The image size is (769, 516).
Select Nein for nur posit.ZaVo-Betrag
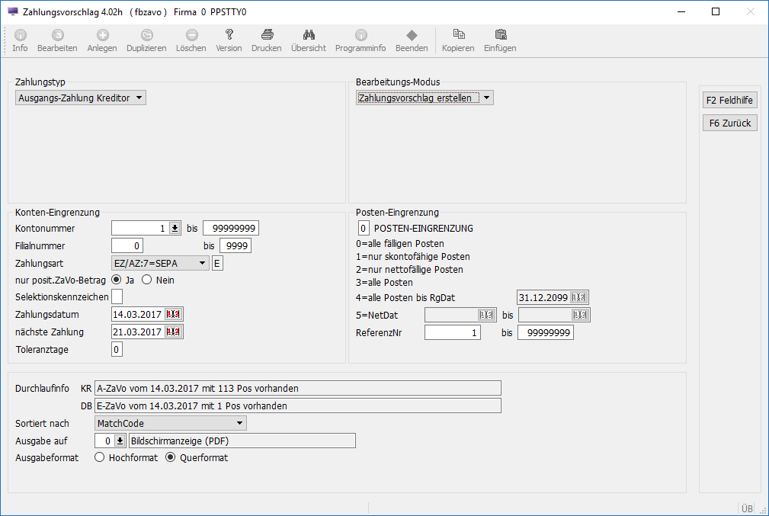click(x=147, y=280)
